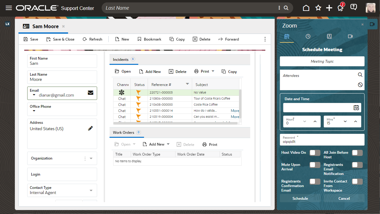Decrease the Hours value
This screenshot has width=380, height=214.
point(305,121)
